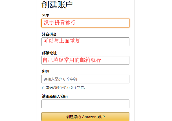Click the red note 可以与上面重复

coord(61,41)
